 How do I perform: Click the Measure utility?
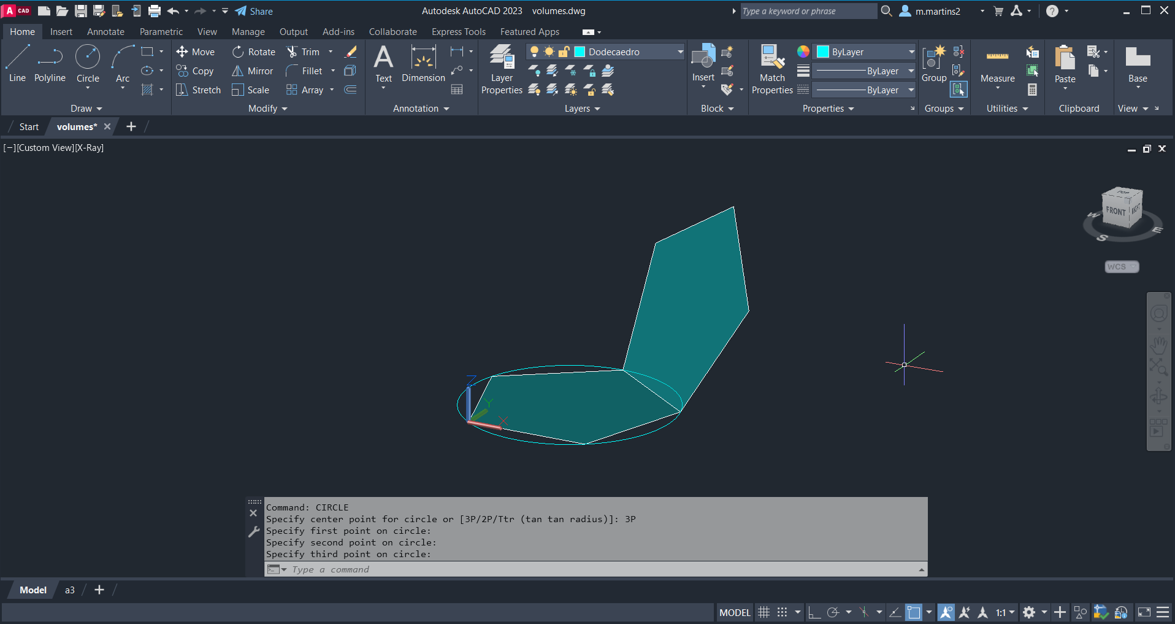(x=997, y=65)
